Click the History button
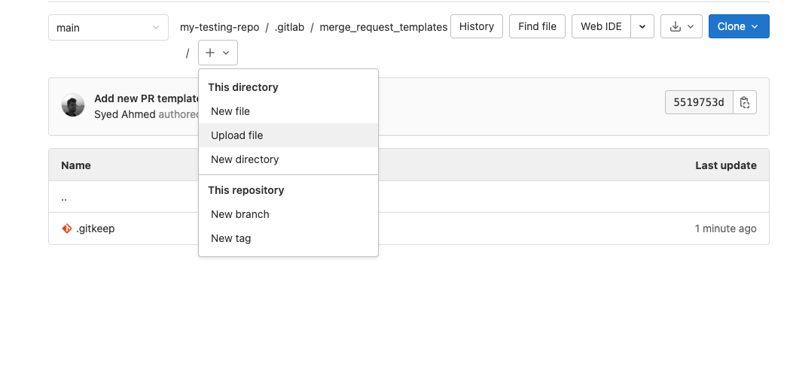Screen dimensions: 796x375 click(x=476, y=27)
